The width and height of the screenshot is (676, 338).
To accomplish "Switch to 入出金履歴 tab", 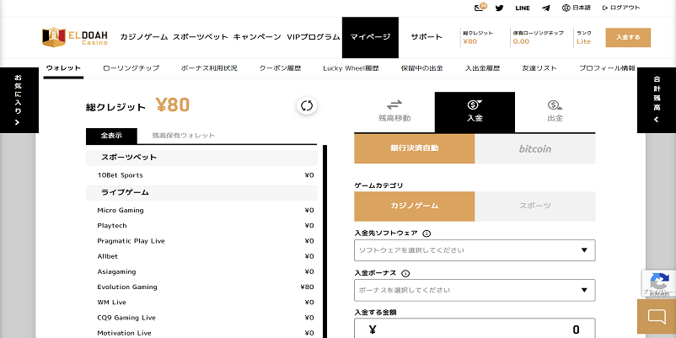I will pos(482,68).
